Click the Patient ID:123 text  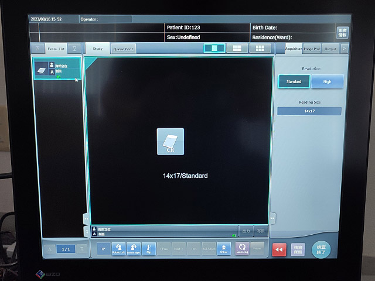(183, 28)
